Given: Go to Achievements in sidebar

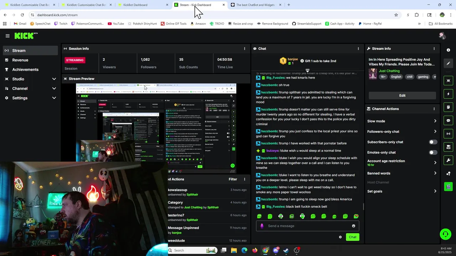Looking at the screenshot, I should coord(30,70).
